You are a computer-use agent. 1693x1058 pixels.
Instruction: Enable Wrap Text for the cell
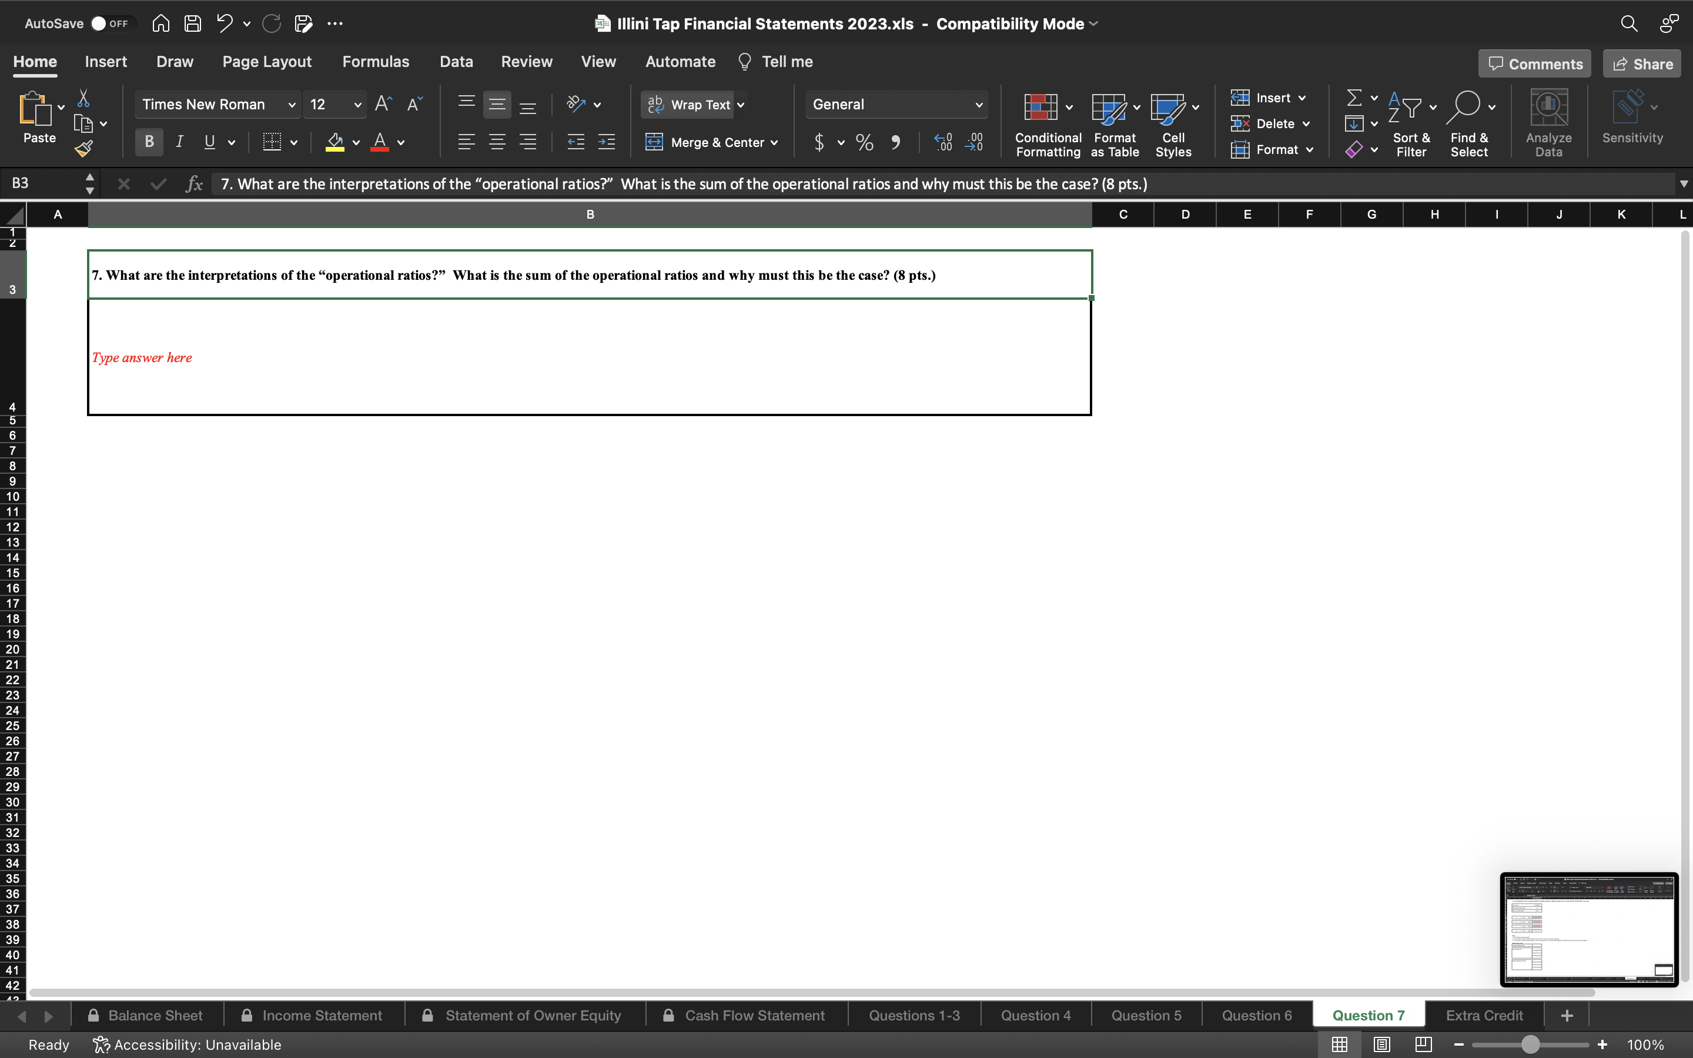coord(693,104)
